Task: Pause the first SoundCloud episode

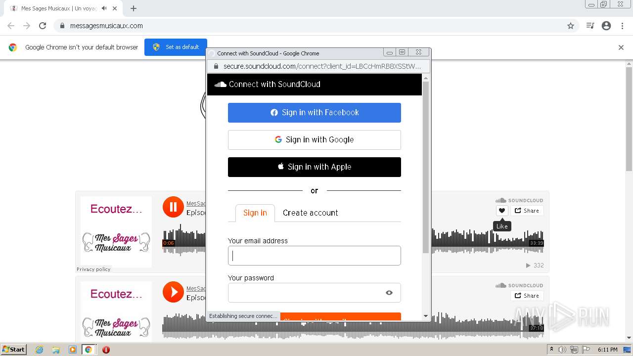Action: tap(173, 207)
